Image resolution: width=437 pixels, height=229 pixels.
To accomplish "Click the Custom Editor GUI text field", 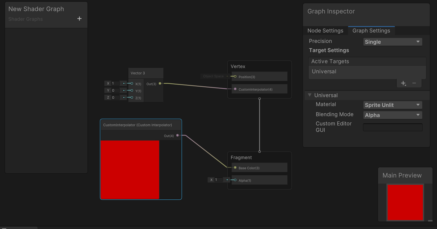I will point(393,127).
